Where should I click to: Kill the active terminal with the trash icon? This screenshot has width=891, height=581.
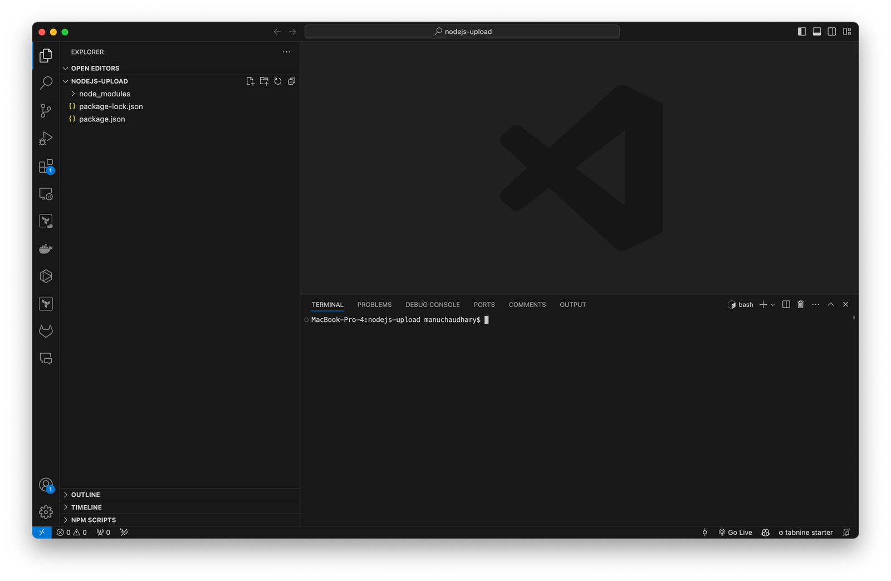(x=801, y=304)
